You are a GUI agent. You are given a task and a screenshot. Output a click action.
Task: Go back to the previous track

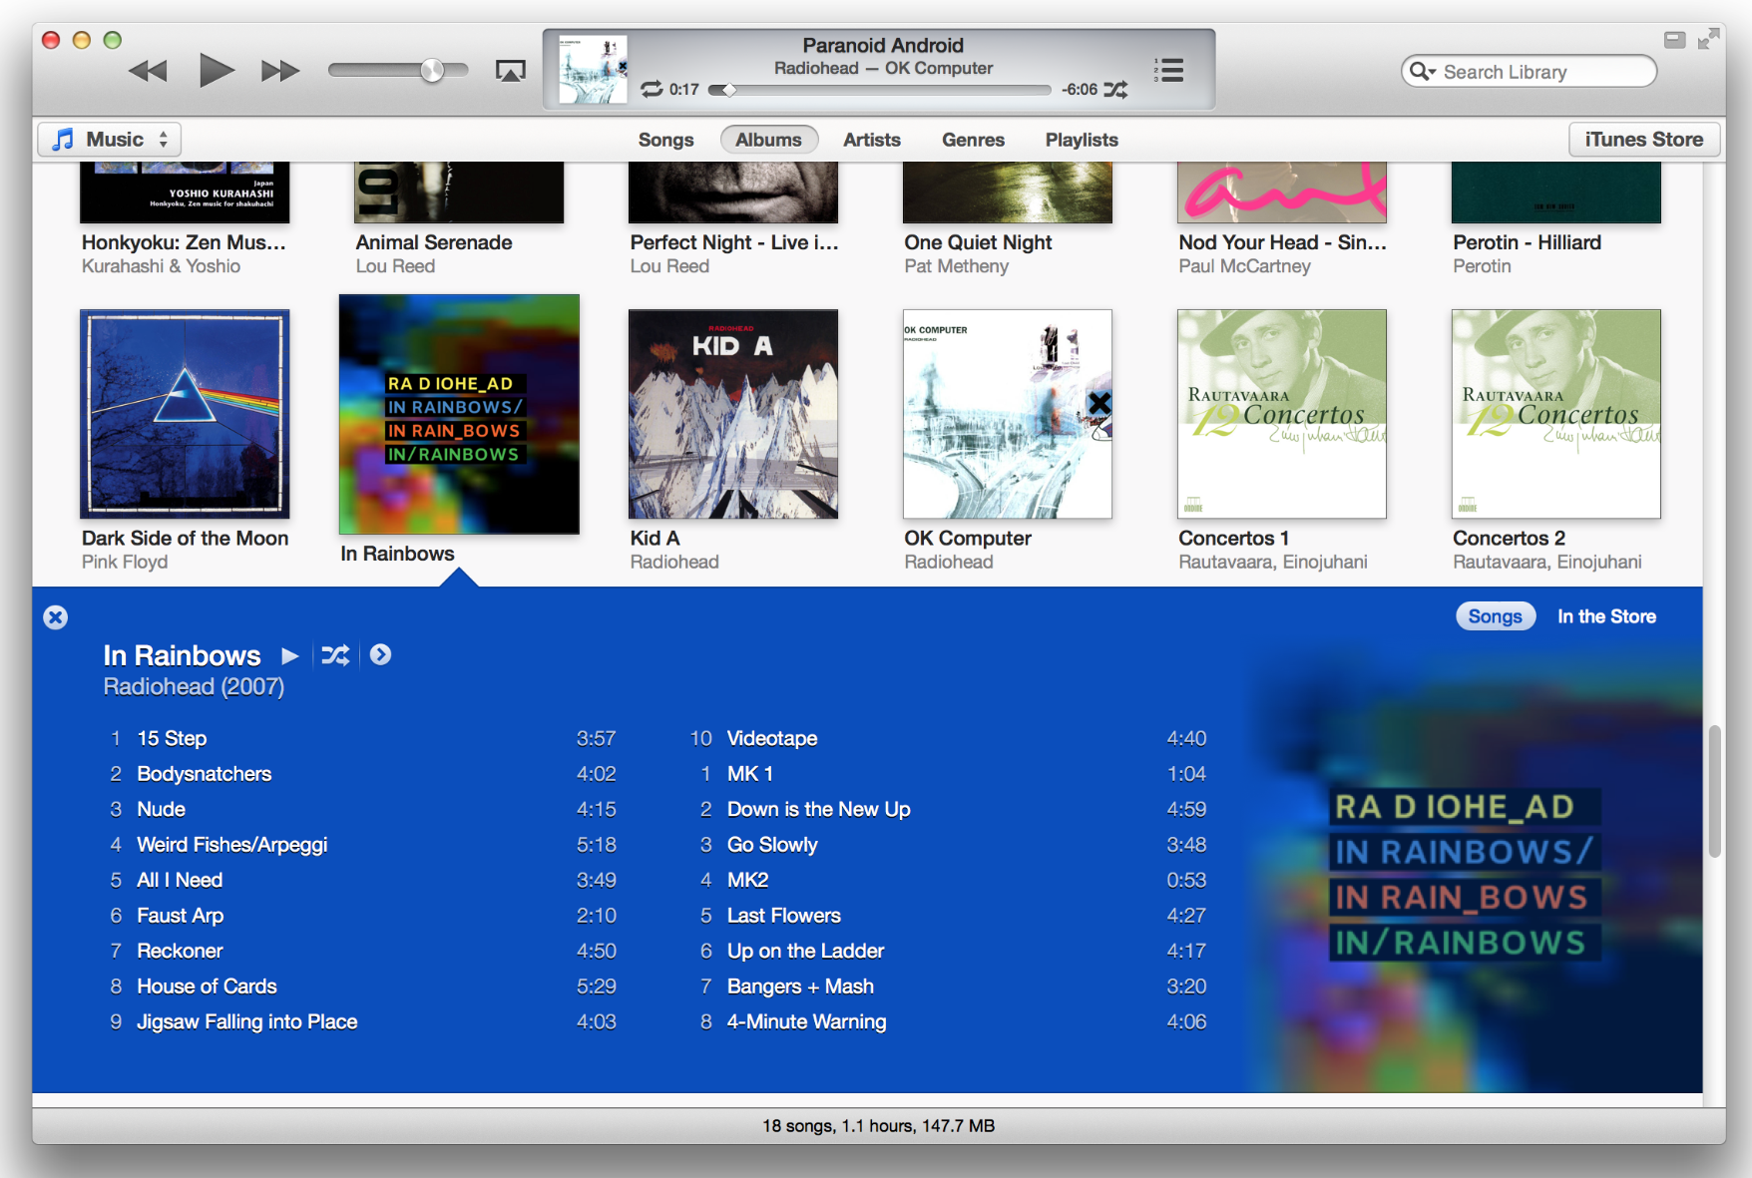coord(149,71)
